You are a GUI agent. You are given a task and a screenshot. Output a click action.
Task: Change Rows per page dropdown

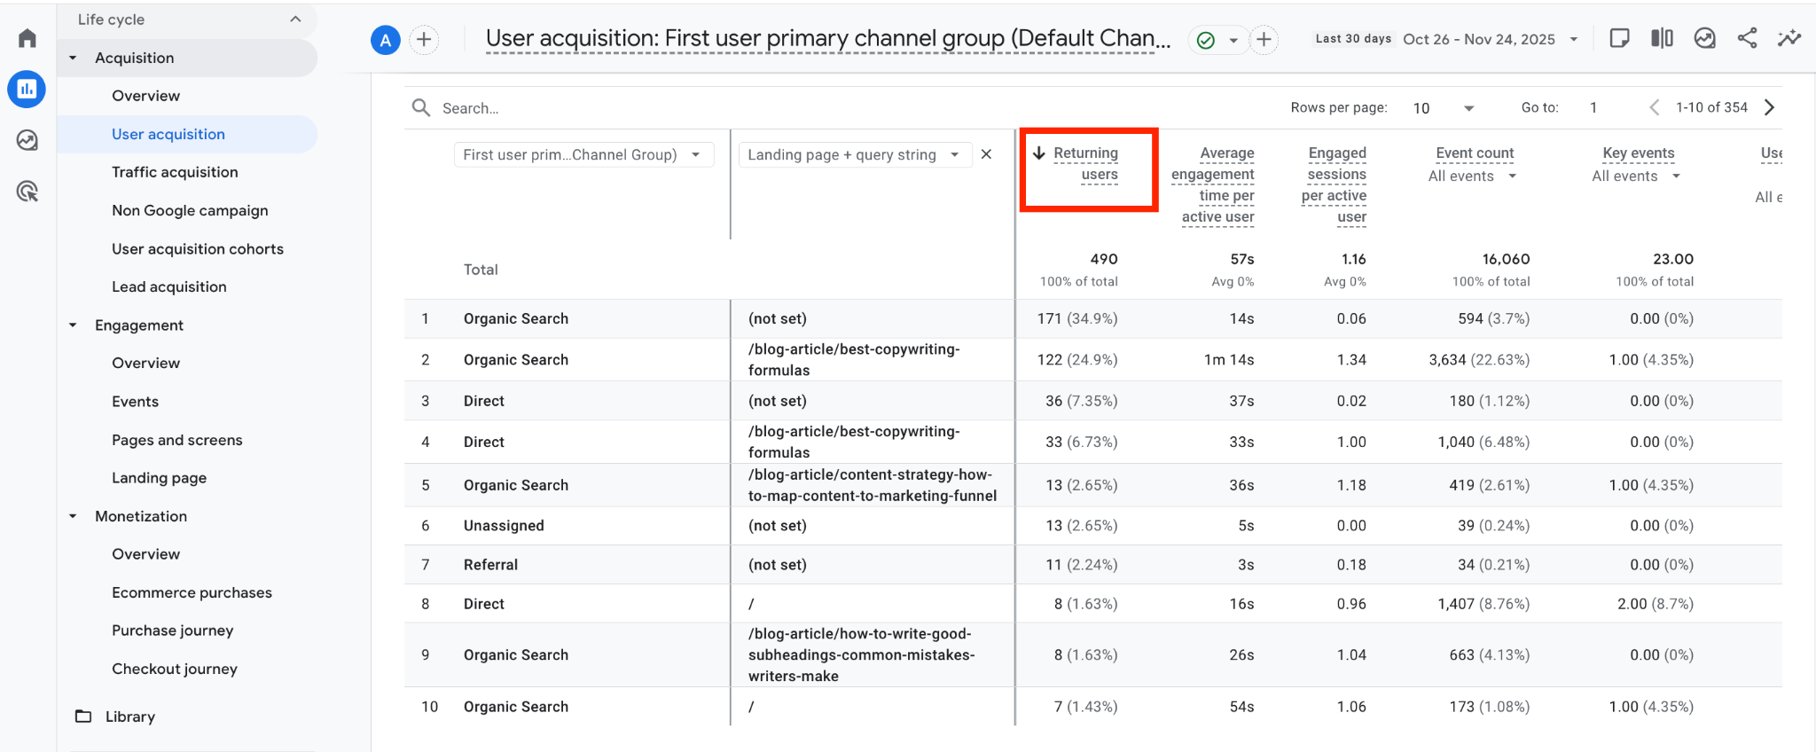[1443, 108]
